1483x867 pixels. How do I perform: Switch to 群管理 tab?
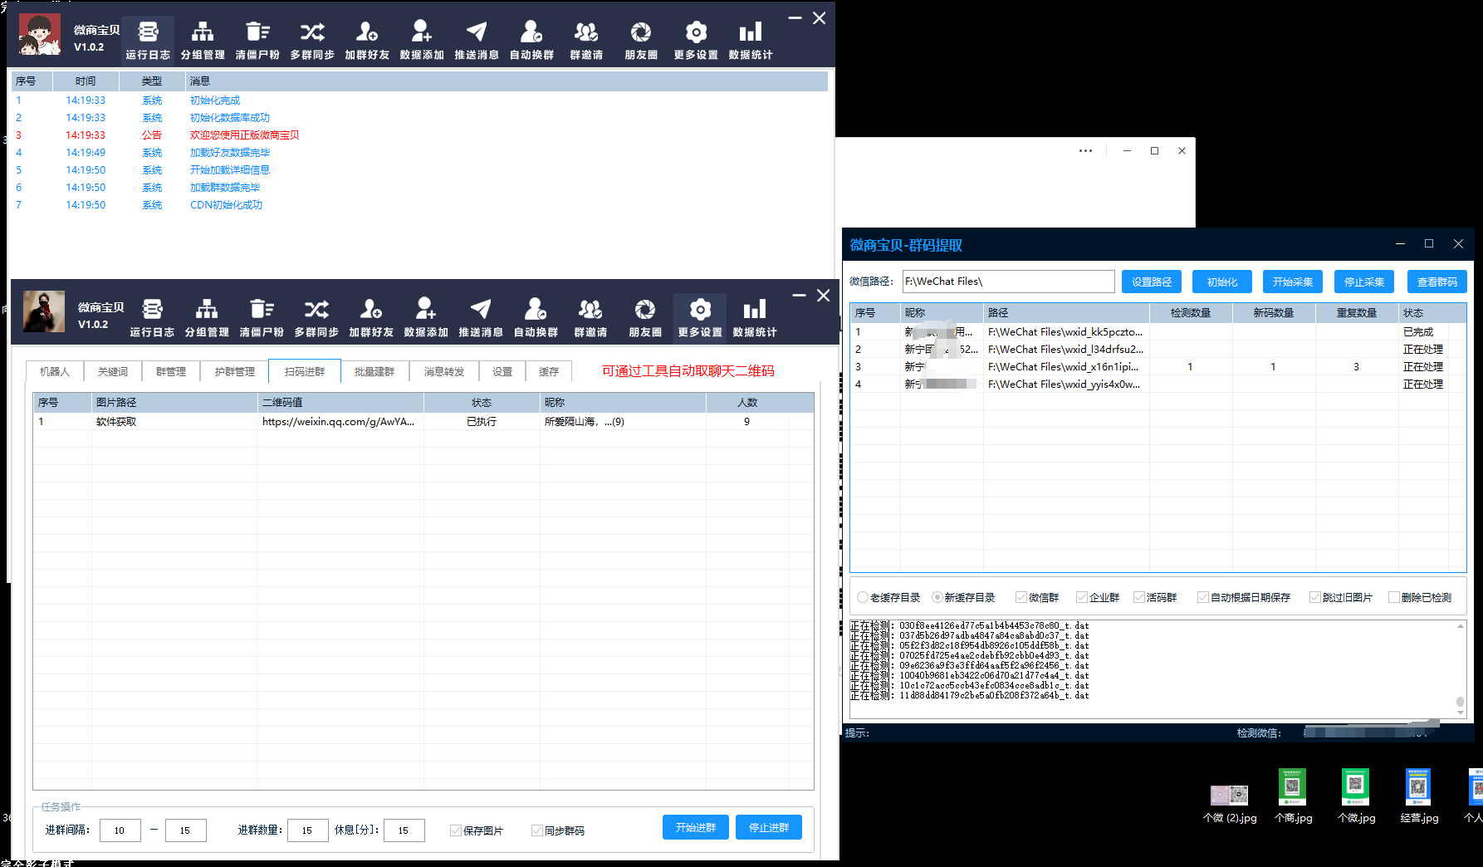pos(171,371)
